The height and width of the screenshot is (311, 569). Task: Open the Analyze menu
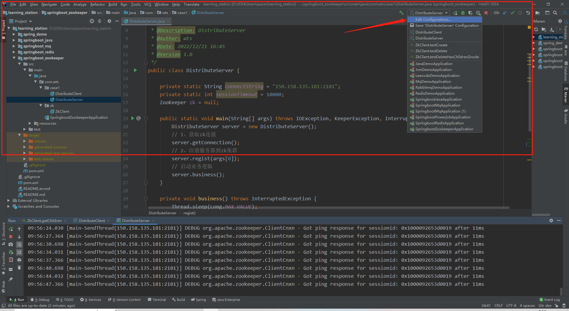[80, 4]
